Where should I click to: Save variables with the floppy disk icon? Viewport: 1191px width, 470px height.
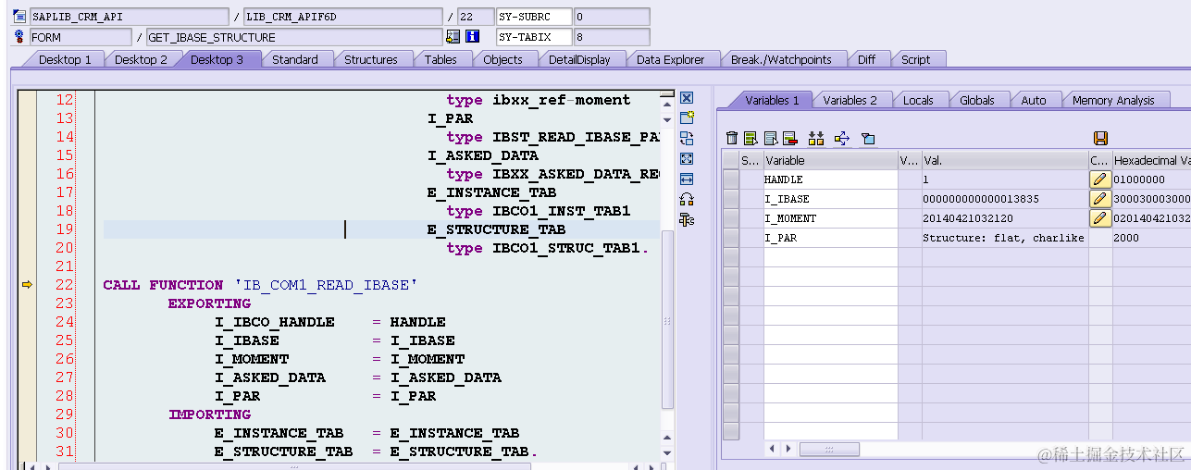click(x=1100, y=139)
